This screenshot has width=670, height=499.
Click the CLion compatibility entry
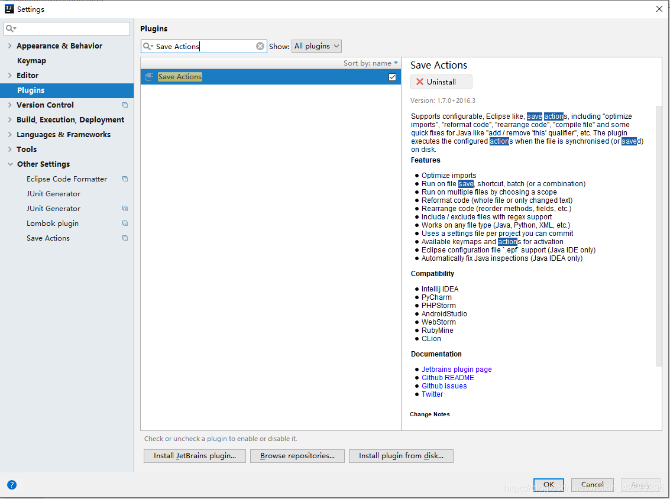click(431, 339)
